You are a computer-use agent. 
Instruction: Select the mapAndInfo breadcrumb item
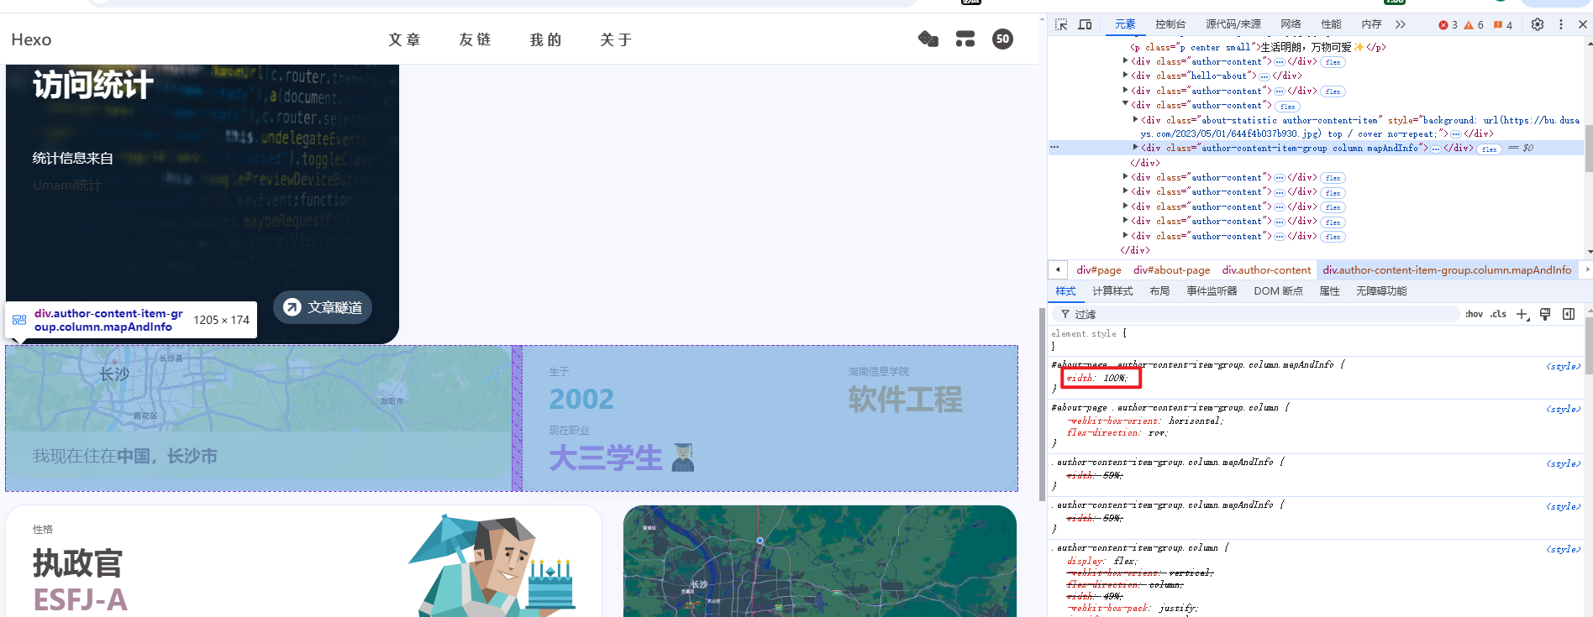pyautogui.click(x=1447, y=270)
